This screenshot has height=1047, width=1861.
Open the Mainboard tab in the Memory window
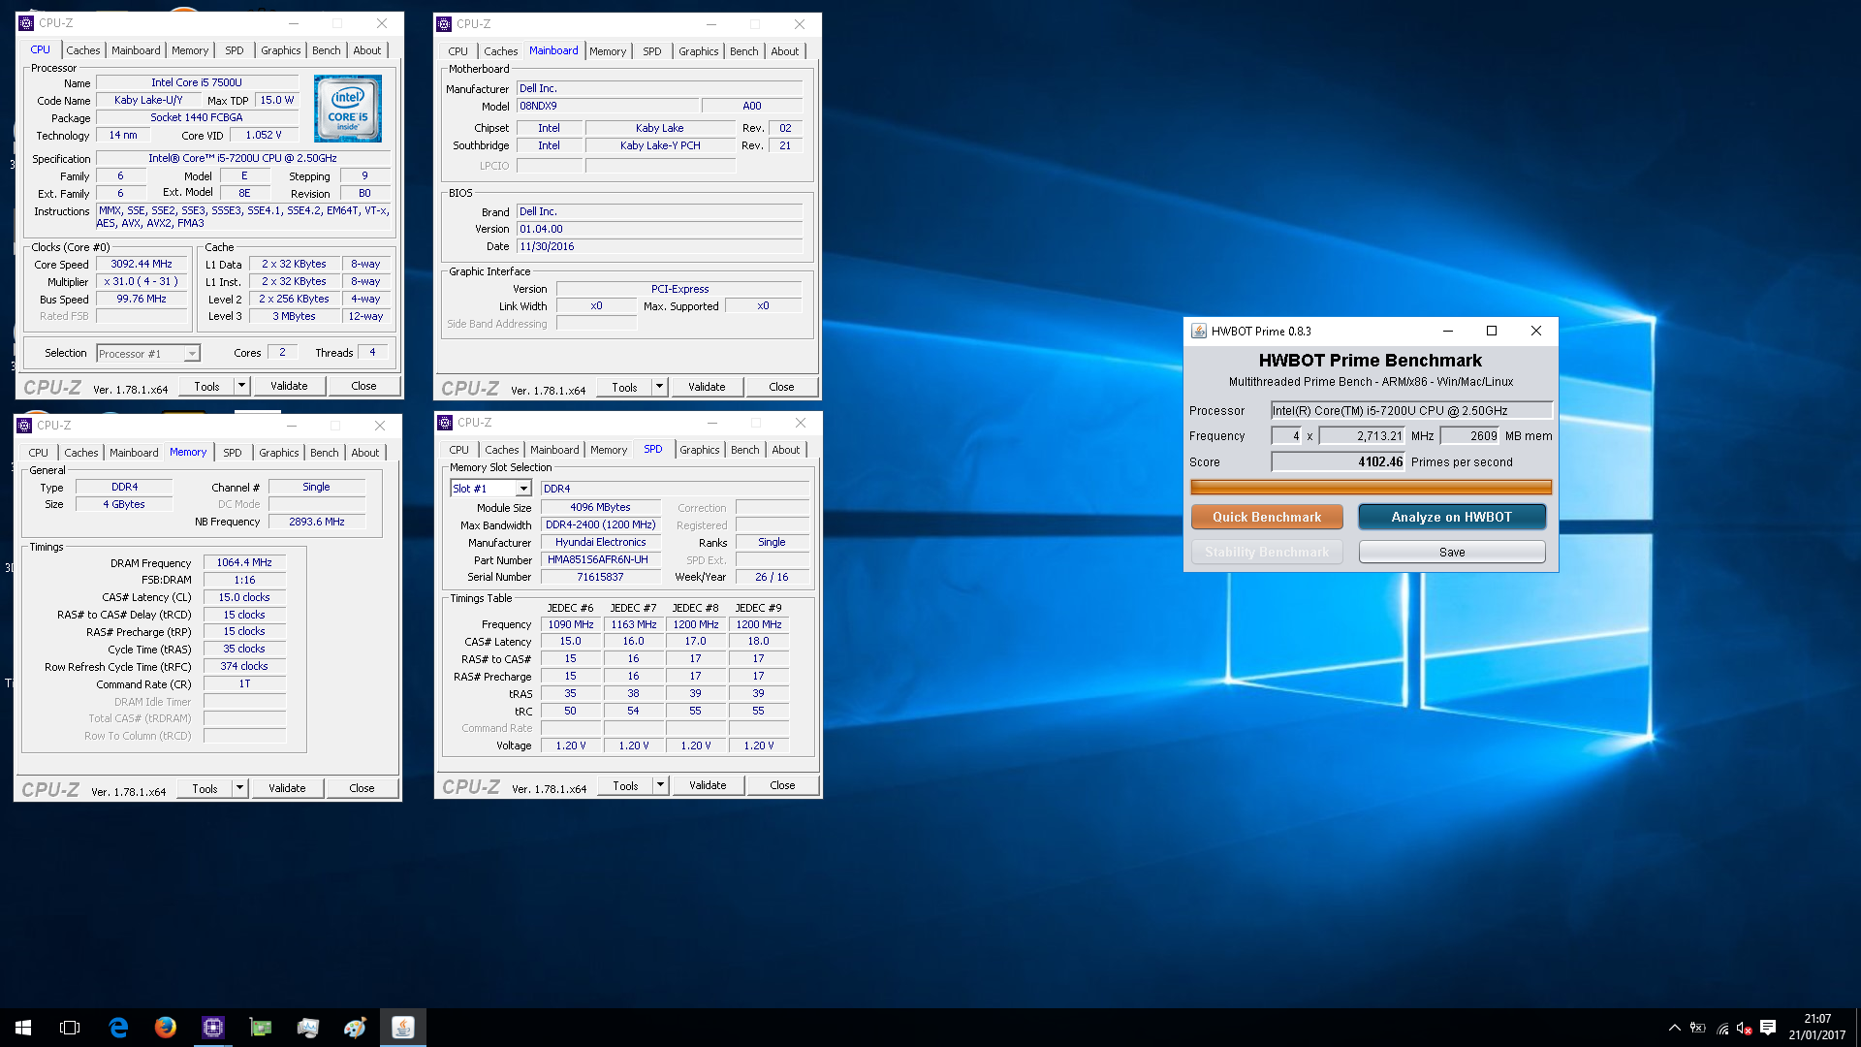click(134, 453)
